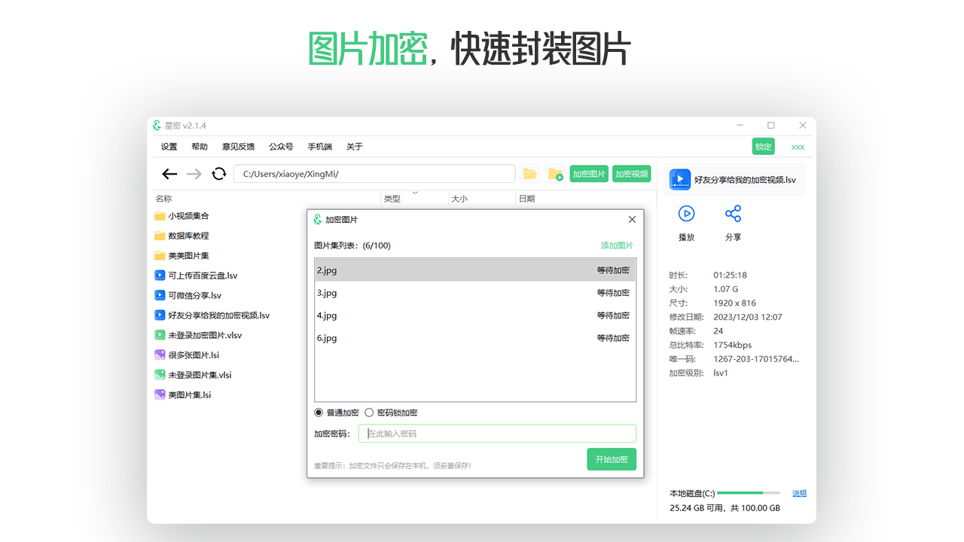Screen dimensions: 964x542
Task: Click the 手机端 menu item
Action: click(319, 146)
